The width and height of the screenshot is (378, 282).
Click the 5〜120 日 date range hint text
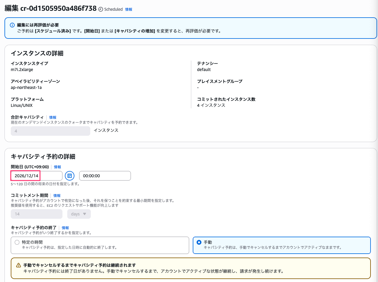click(45, 184)
